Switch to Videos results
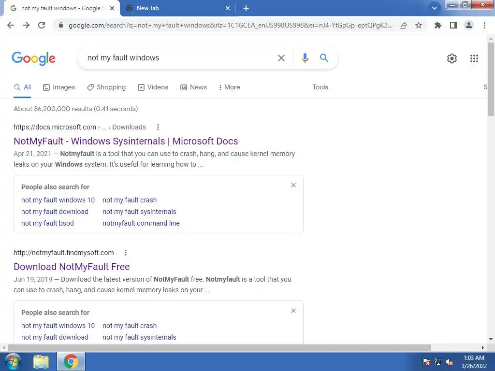This screenshot has width=495, height=371. point(153,87)
